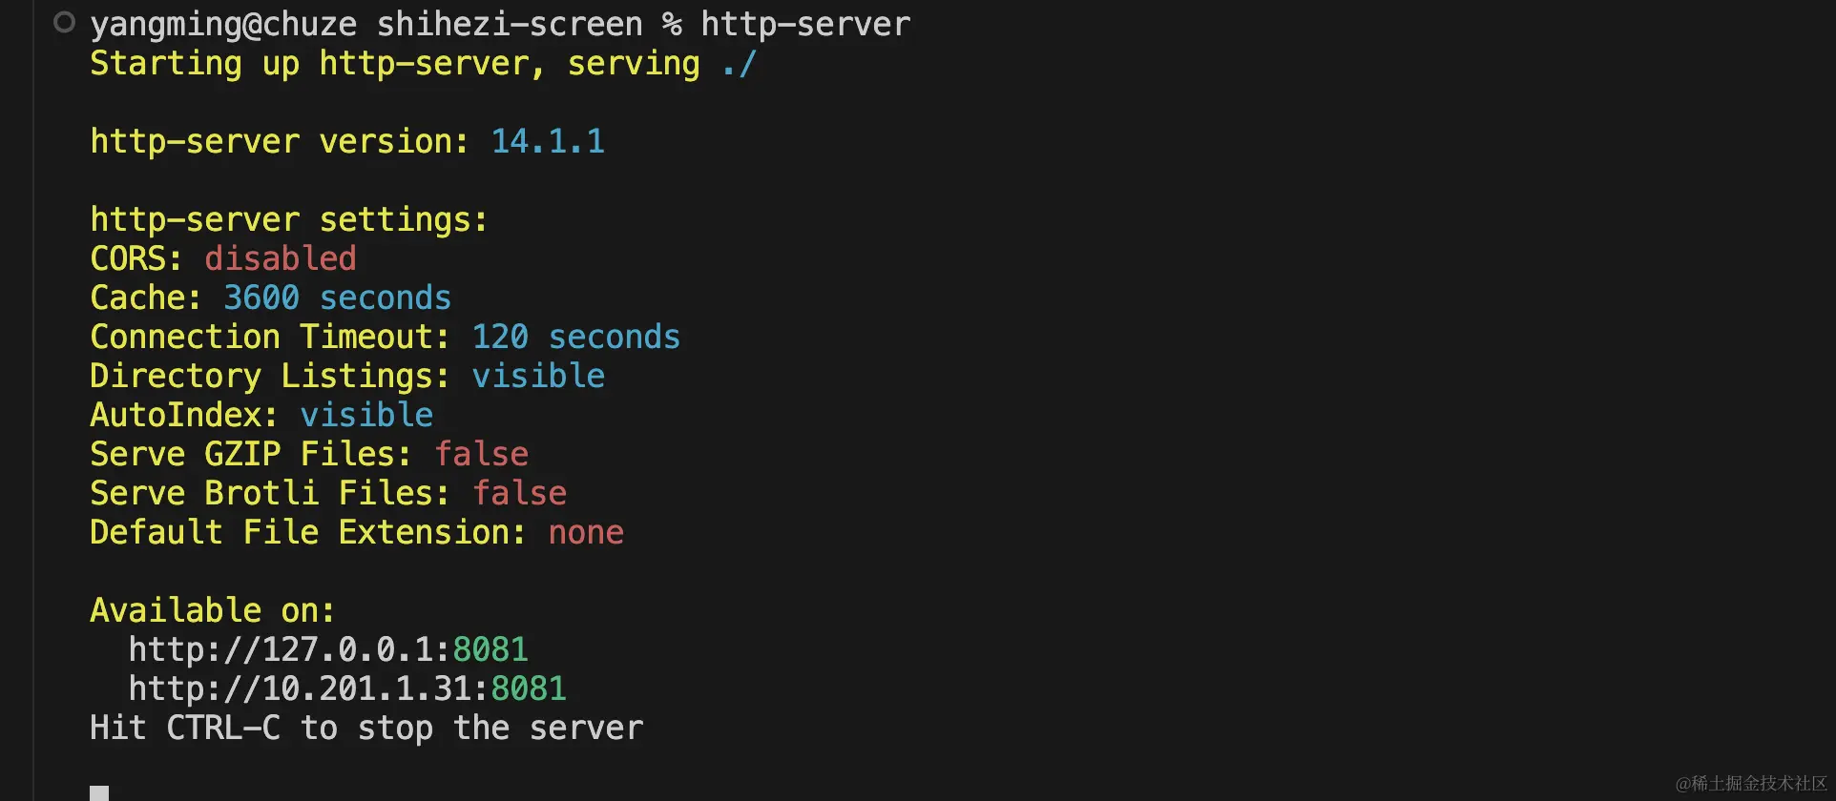Screen dimensions: 1836x801
Task: Open the http://10.201.1.31:8081 link
Action: [x=347, y=688]
